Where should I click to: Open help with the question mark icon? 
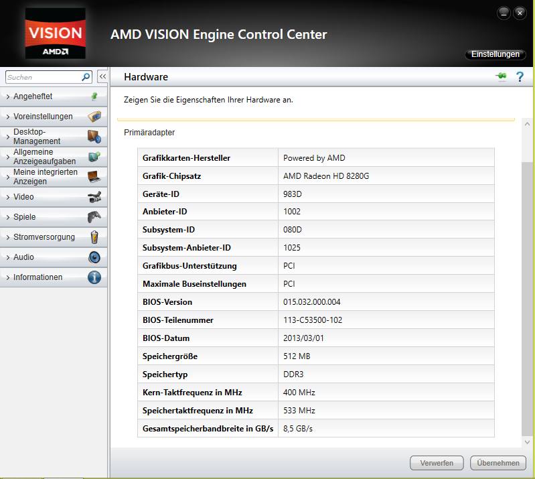coord(520,77)
